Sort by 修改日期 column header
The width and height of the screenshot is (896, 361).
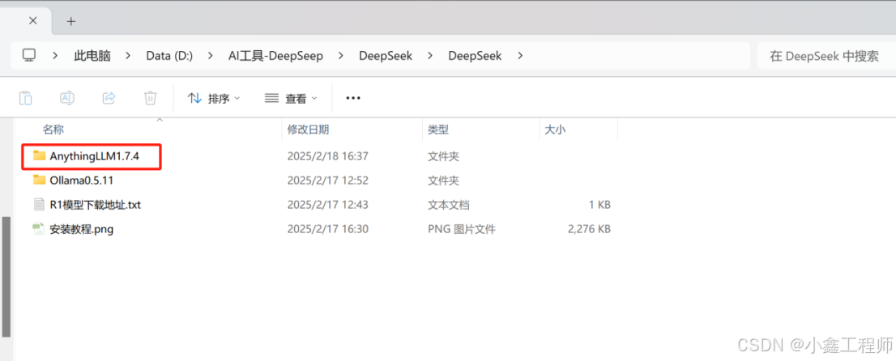click(308, 130)
